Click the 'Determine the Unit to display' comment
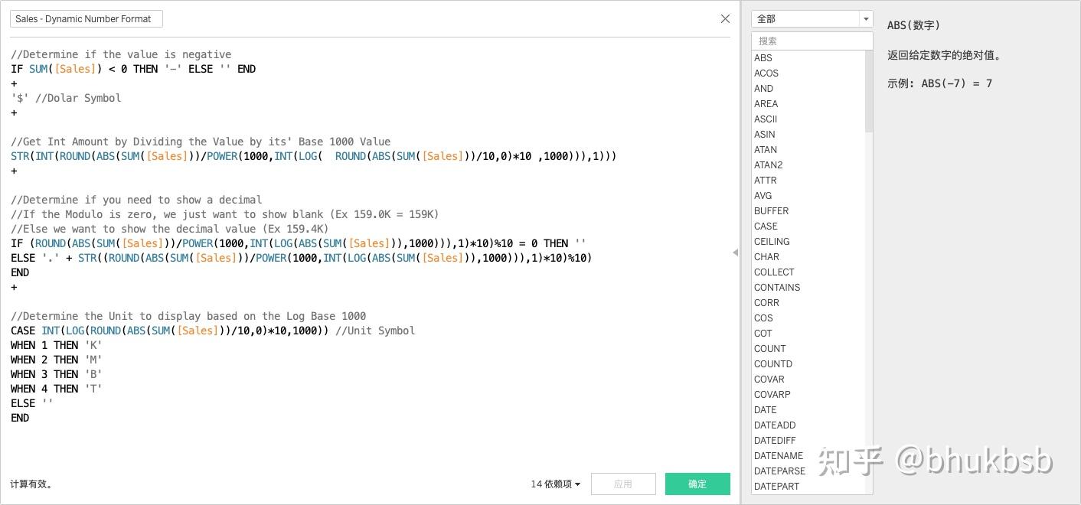This screenshot has width=1081, height=505. [188, 316]
